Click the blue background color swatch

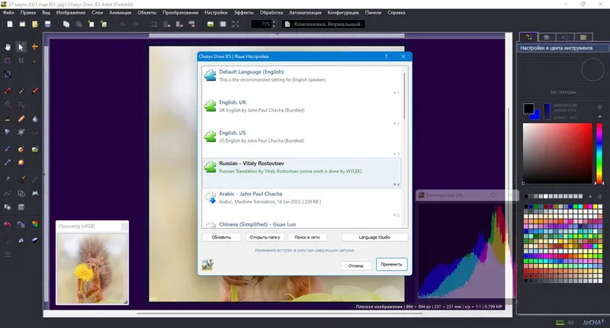coord(537,114)
